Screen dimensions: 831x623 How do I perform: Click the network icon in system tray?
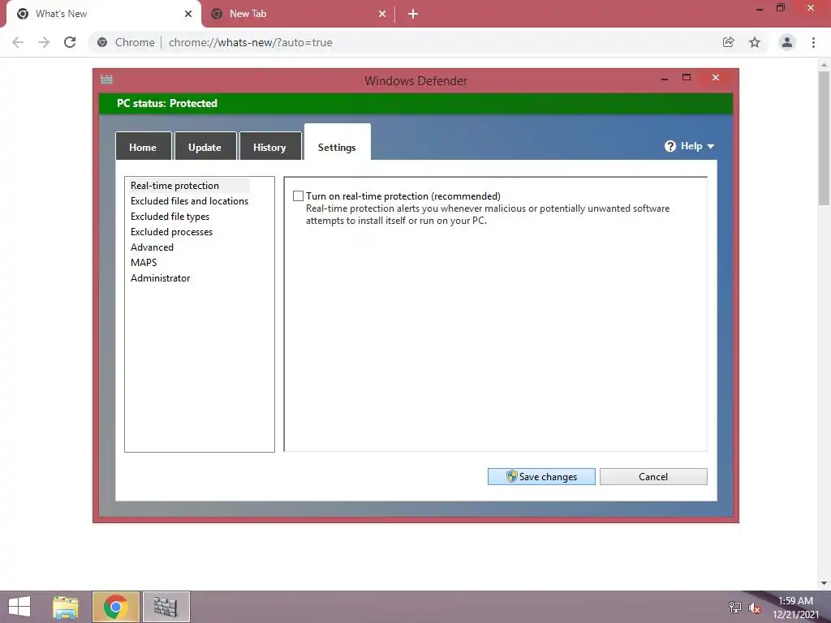pos(735,608)
